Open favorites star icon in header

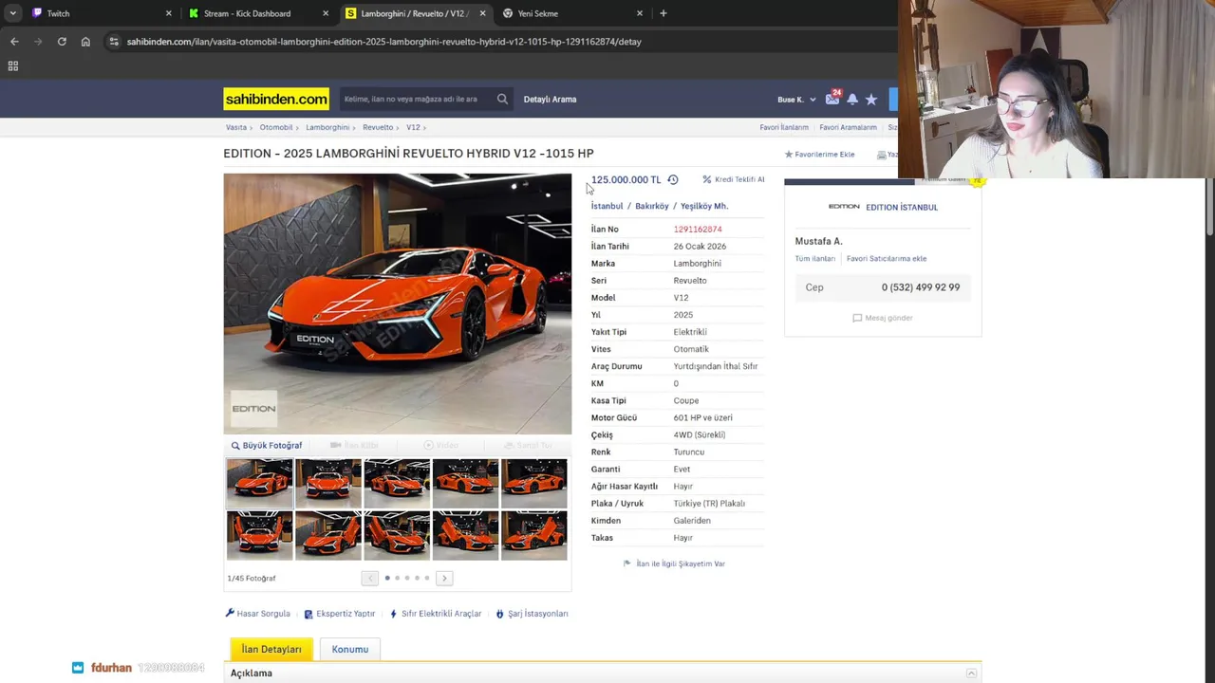point(871,99)
